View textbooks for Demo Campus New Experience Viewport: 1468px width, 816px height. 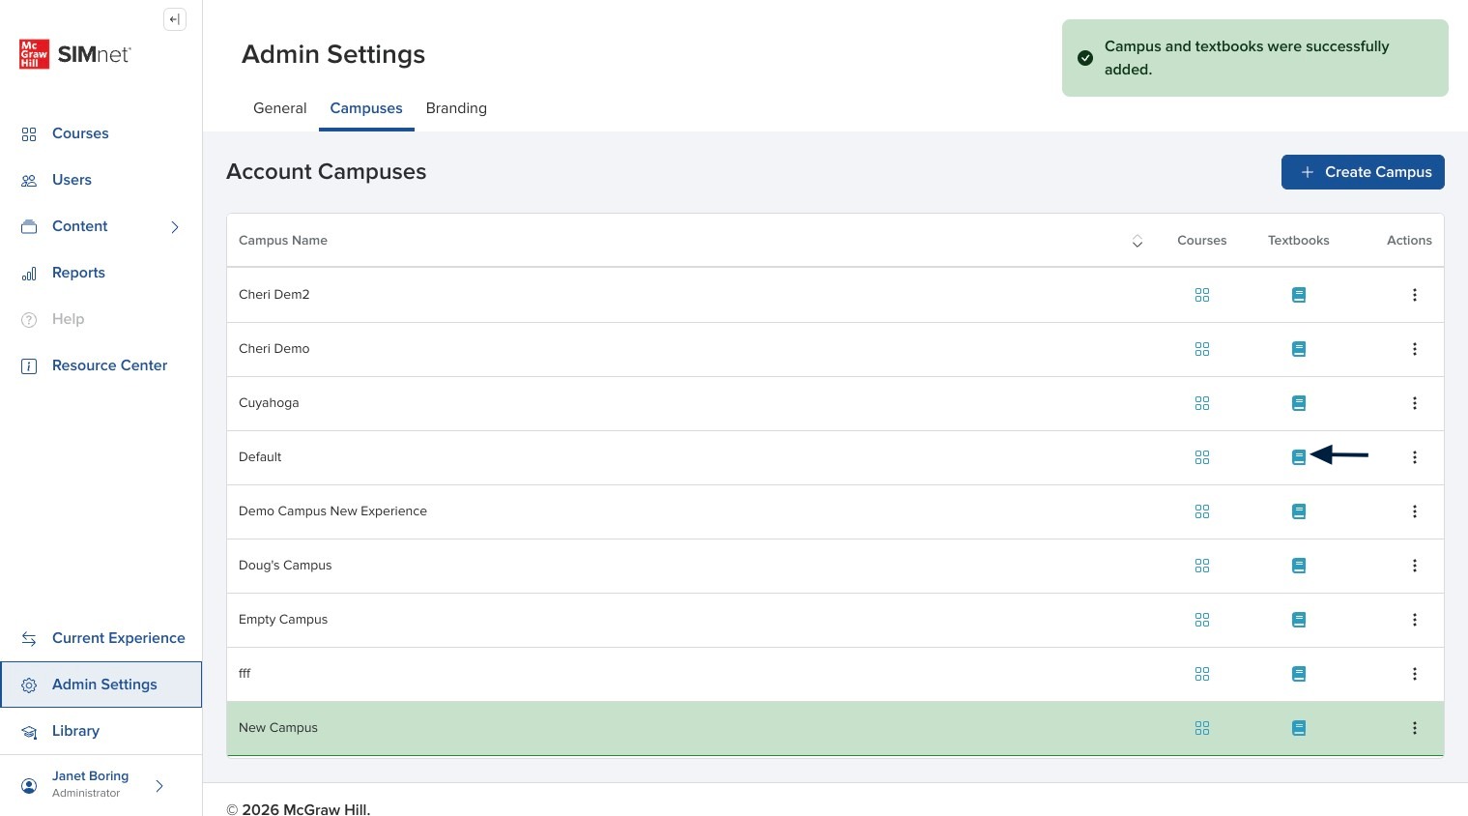click(x=1299, y=511)
